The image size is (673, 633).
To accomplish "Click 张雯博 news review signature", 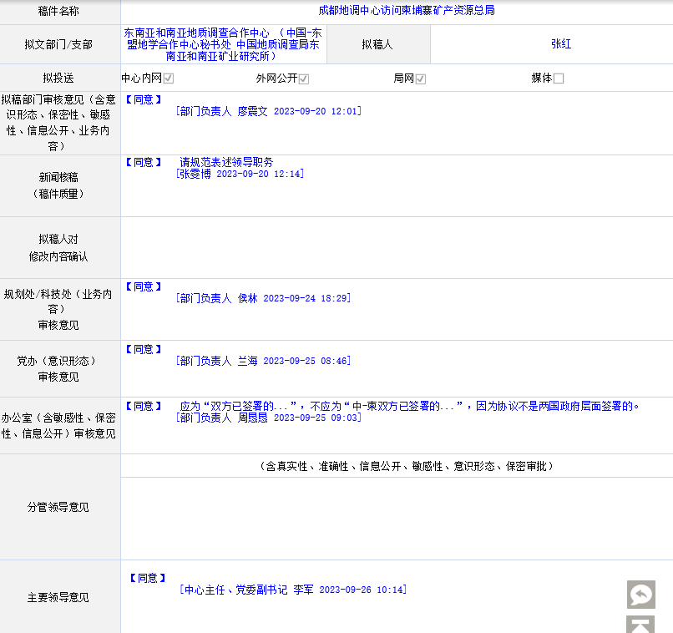I will pyautogui.click(x=240, y=174).
